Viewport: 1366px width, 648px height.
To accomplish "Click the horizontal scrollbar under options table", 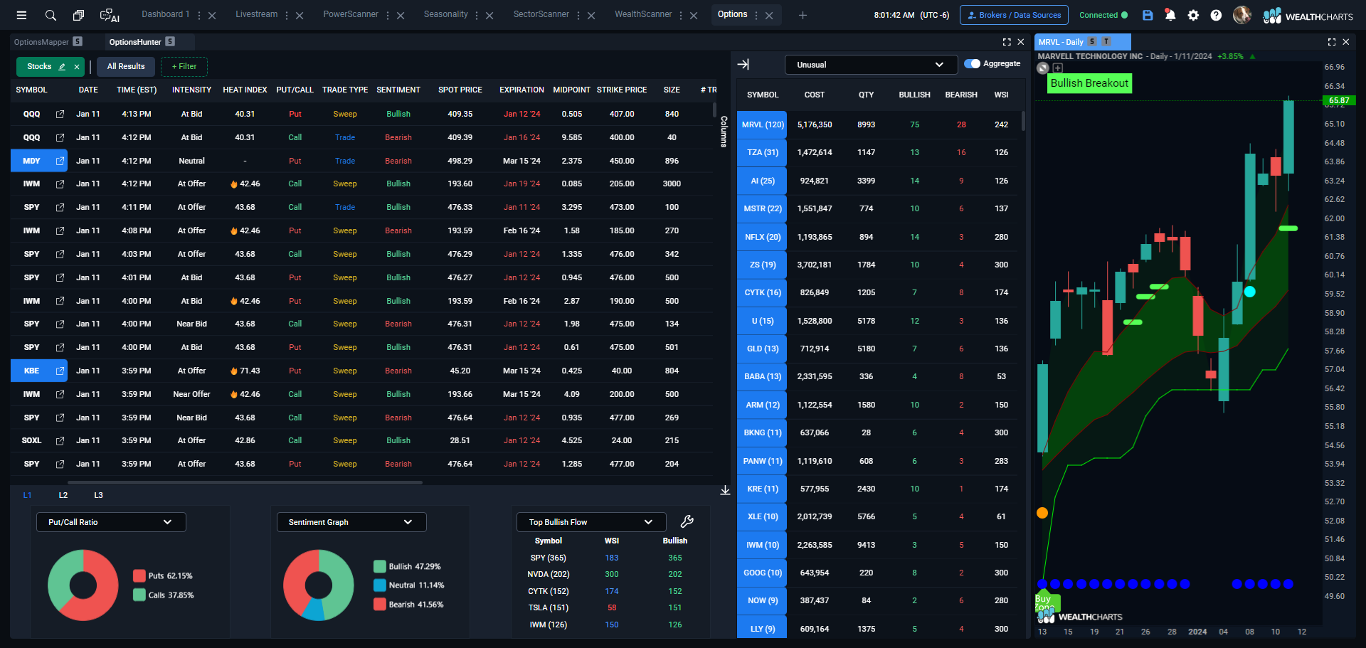I will 245,482.
